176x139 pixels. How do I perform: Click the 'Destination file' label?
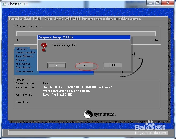24,94
